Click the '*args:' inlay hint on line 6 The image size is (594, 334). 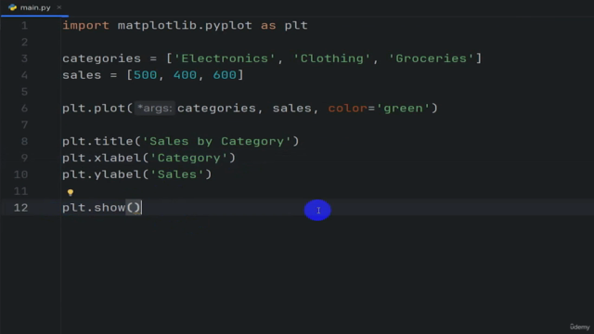(x=155, y=109)
